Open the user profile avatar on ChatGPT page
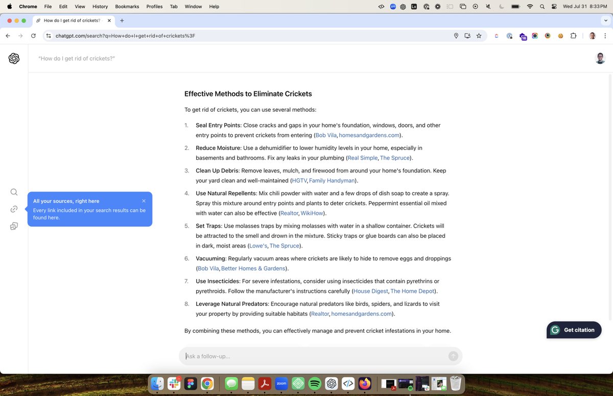Viewport: 613px width, 396px height. coord(600,58)
